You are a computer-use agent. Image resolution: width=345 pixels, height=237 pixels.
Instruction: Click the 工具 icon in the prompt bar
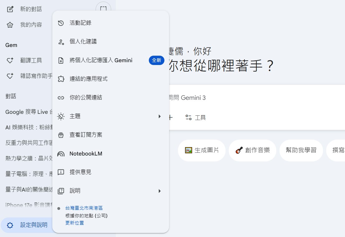pyautogui.click(x=195, y=118)
